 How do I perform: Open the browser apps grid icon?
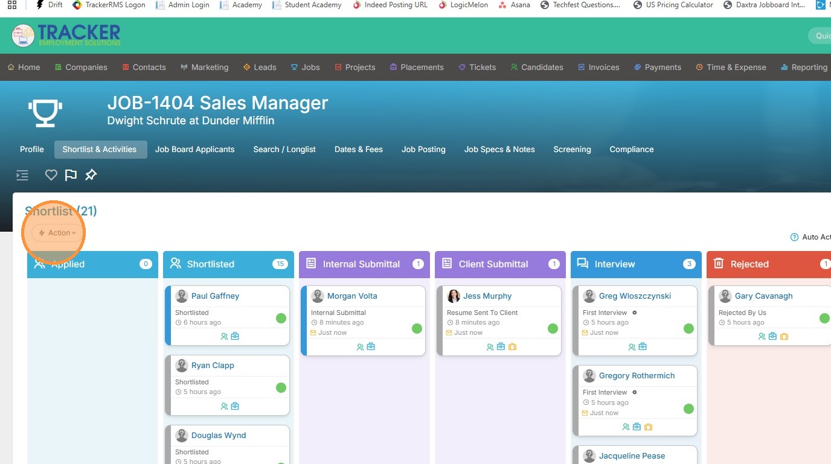12,5
